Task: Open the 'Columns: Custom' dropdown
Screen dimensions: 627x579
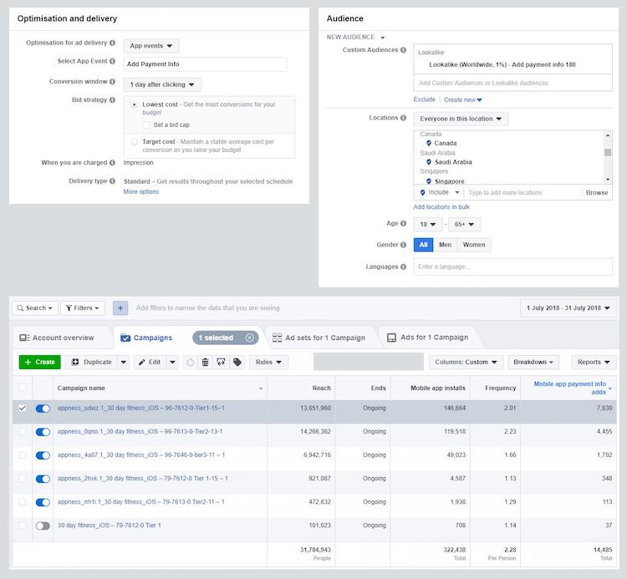Action: pos(466,362)
